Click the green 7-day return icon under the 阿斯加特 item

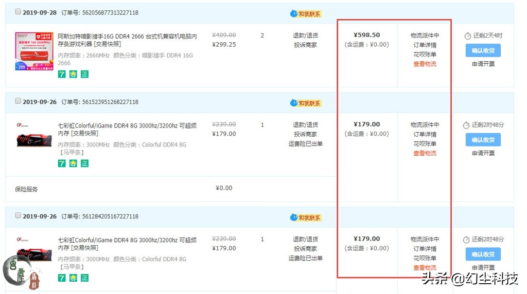[62, 74]
